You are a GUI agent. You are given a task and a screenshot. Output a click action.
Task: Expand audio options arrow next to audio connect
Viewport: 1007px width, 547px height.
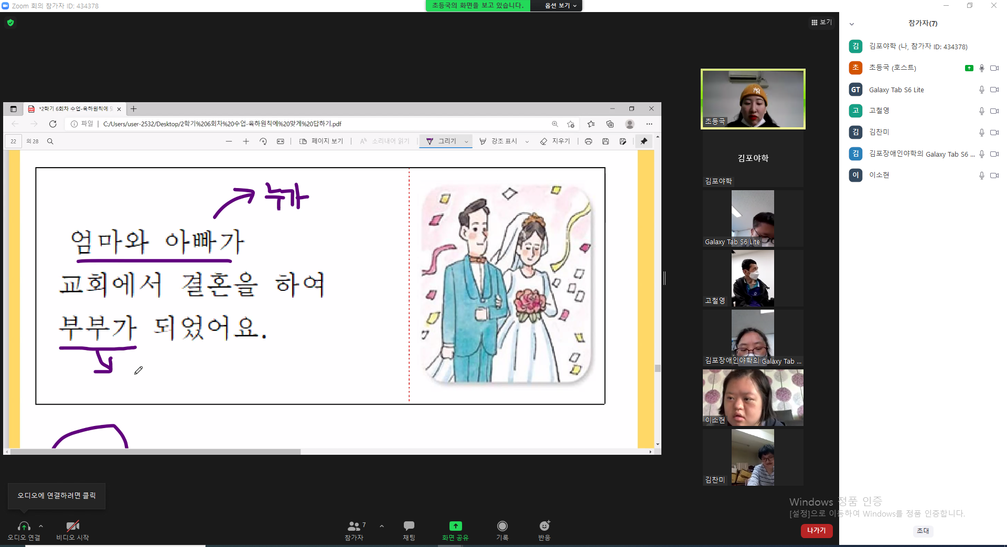pyautogui.click(x=41, y=526)
